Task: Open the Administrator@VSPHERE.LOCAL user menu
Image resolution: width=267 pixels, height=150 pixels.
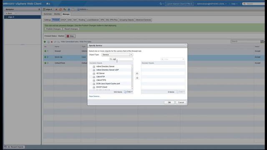Action: click(212, 4)
